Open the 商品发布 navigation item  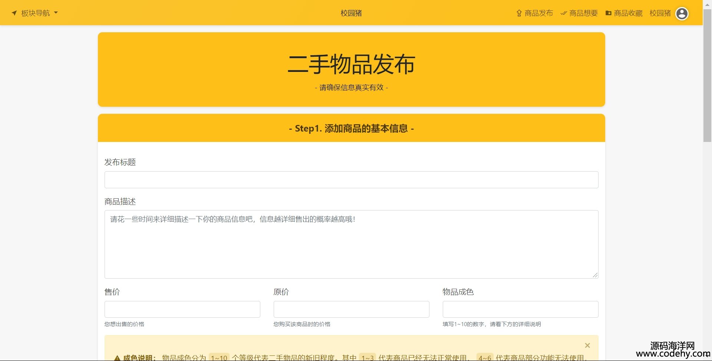538,13
